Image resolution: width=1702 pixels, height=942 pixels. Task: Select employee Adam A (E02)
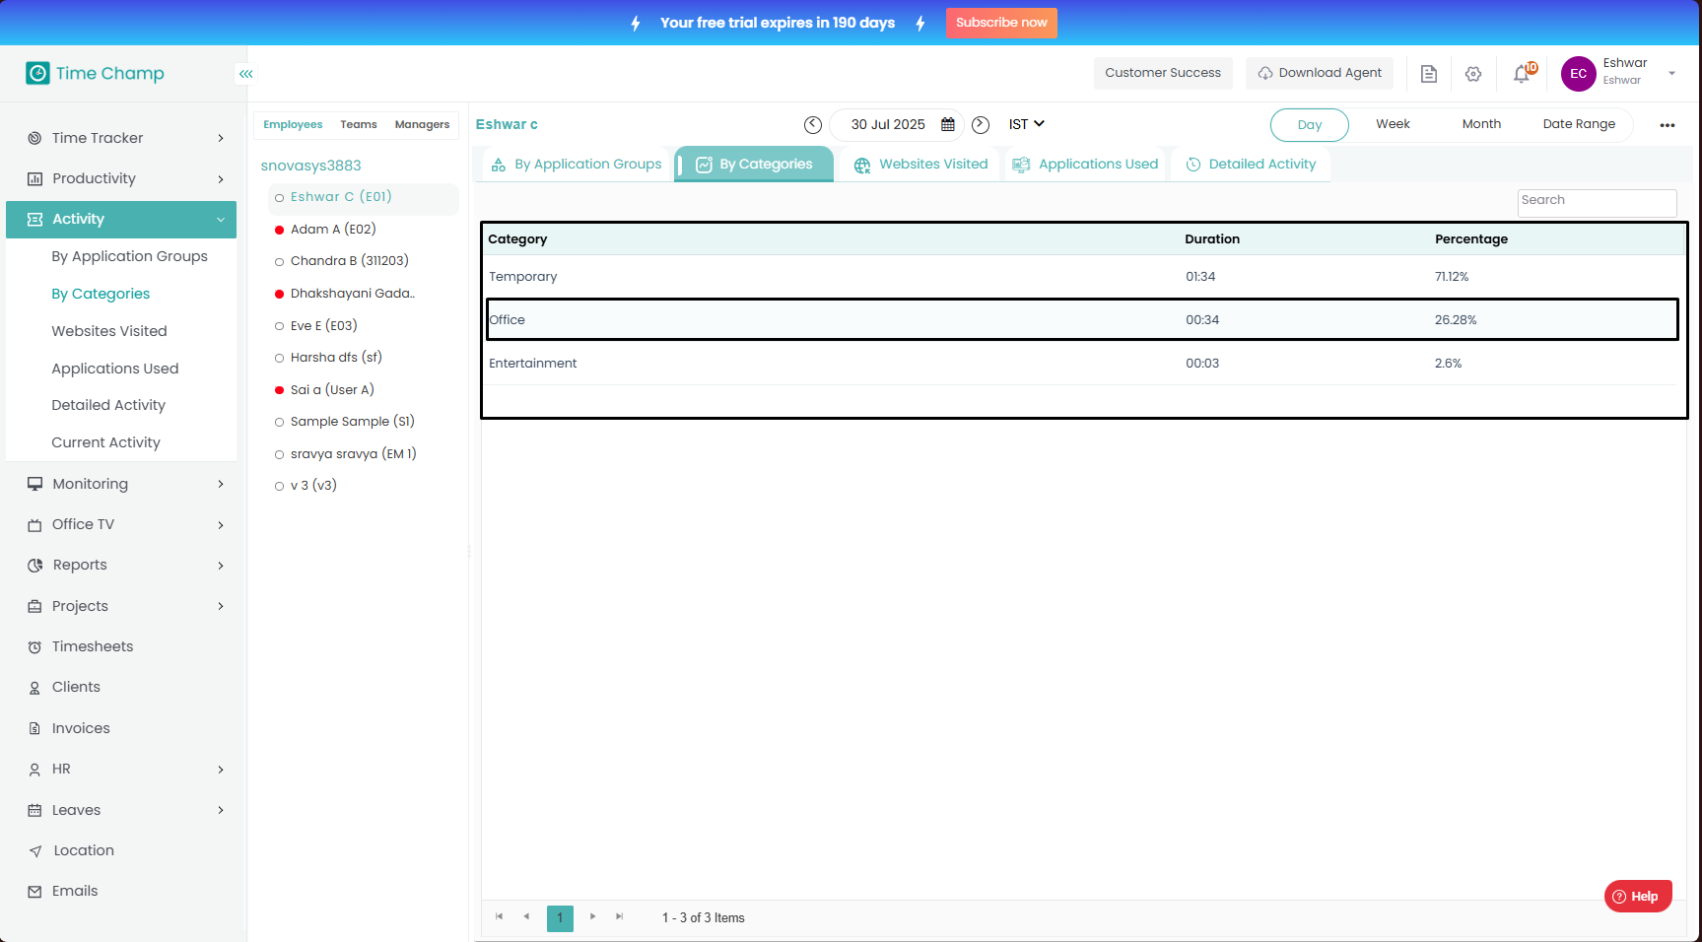pos(333,230)
